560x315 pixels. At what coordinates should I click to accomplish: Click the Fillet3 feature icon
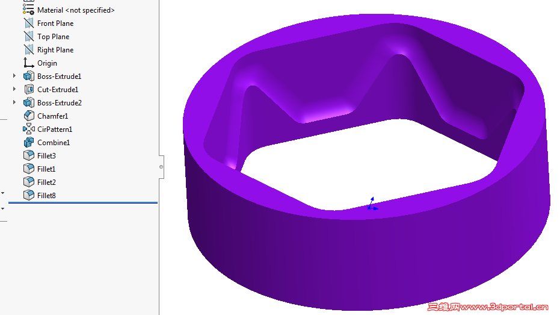click(x=29, y=155)
